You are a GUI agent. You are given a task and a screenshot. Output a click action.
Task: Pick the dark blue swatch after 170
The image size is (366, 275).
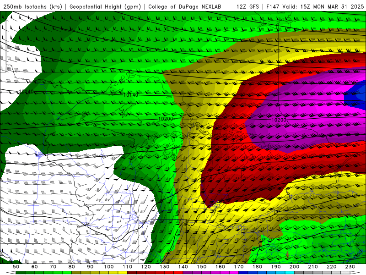(243, 272)
